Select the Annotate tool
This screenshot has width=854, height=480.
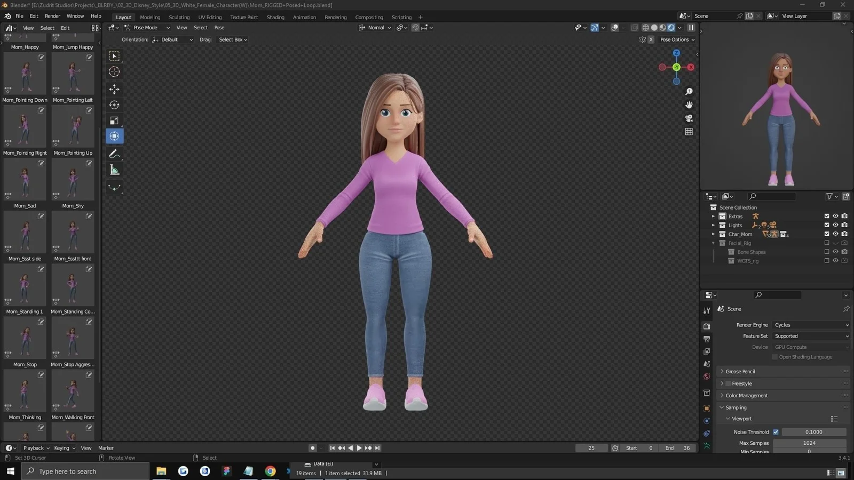[114, 154]
